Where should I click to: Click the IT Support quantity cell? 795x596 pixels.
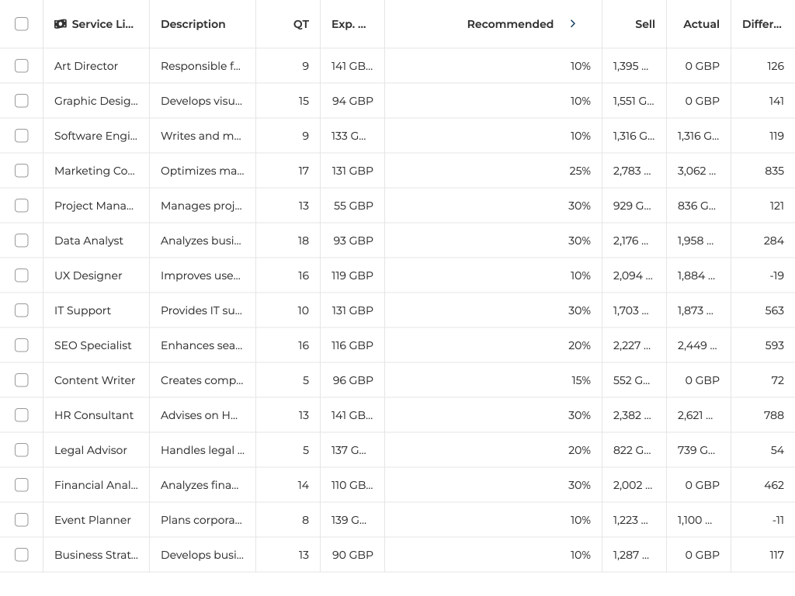(x=303, y=310)
